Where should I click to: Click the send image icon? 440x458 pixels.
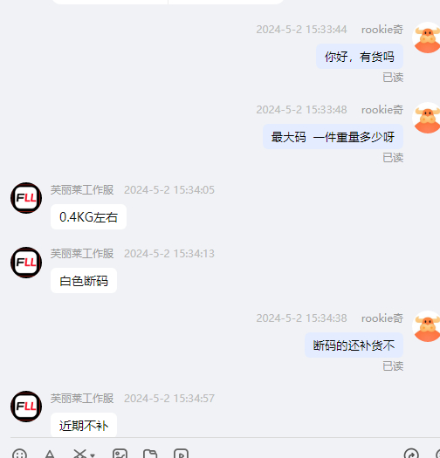120,455
